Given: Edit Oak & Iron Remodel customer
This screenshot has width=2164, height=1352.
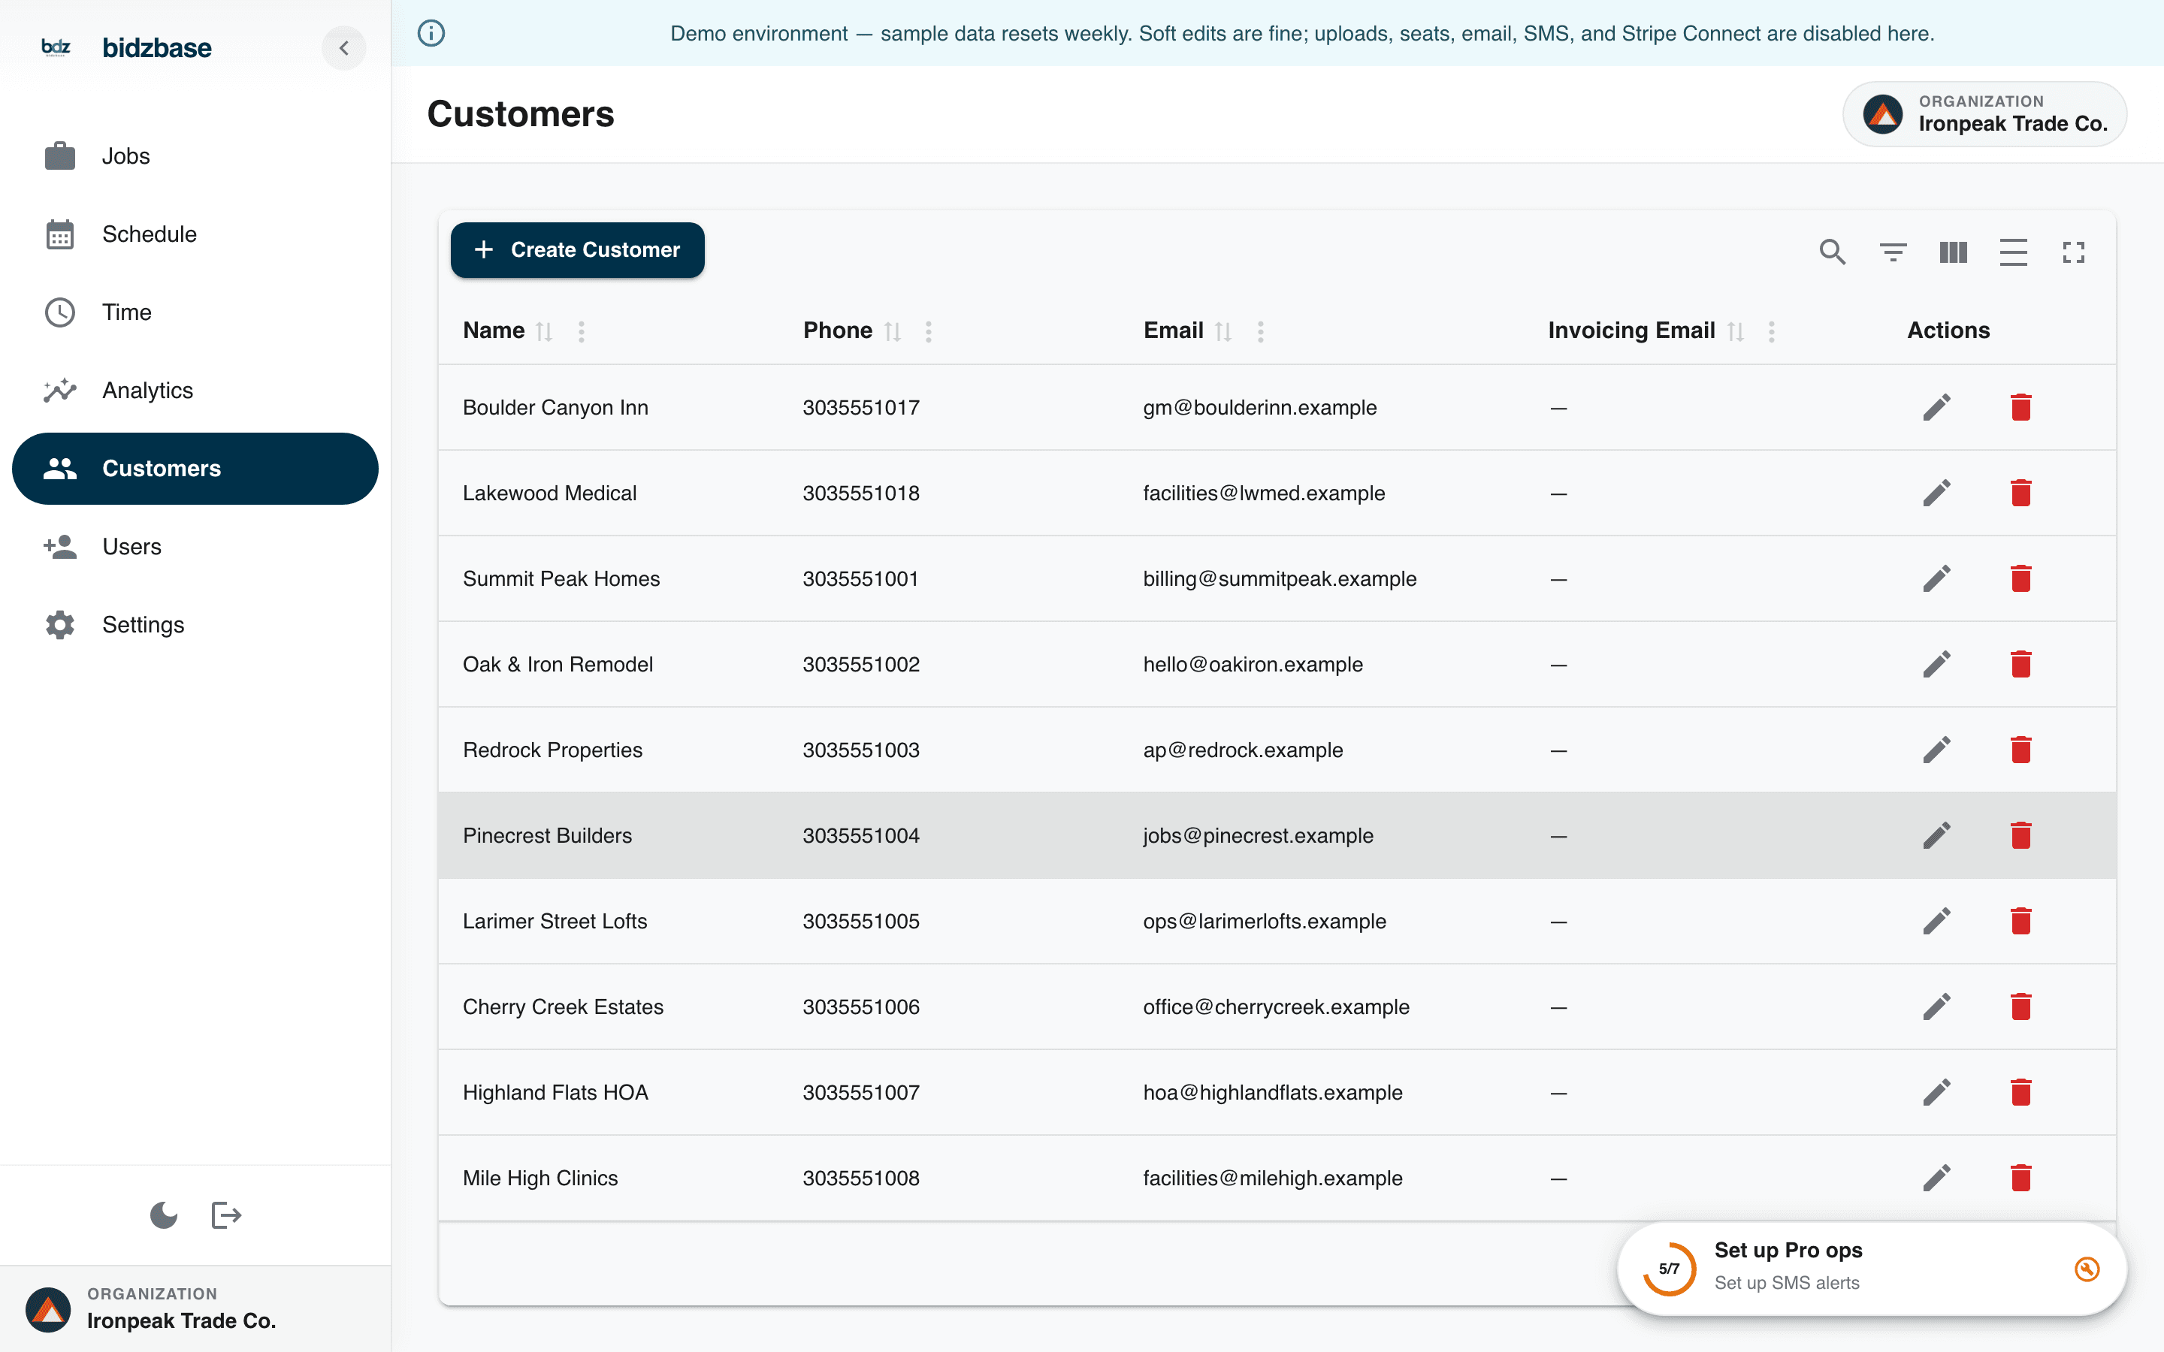Looking at the screenshot, I should (1937, 665).
